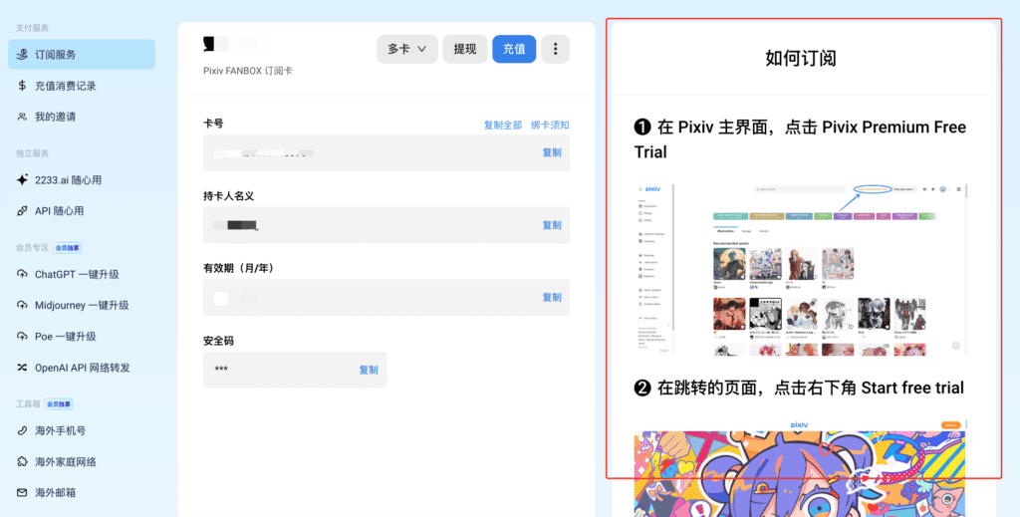Click the Pixiv main page tutorial screenshot
Image resolution: width=1020 pixels, height=517 pixels.
801,270
